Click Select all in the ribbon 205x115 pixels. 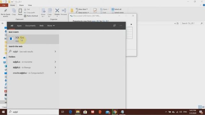[x=117, y=9]
